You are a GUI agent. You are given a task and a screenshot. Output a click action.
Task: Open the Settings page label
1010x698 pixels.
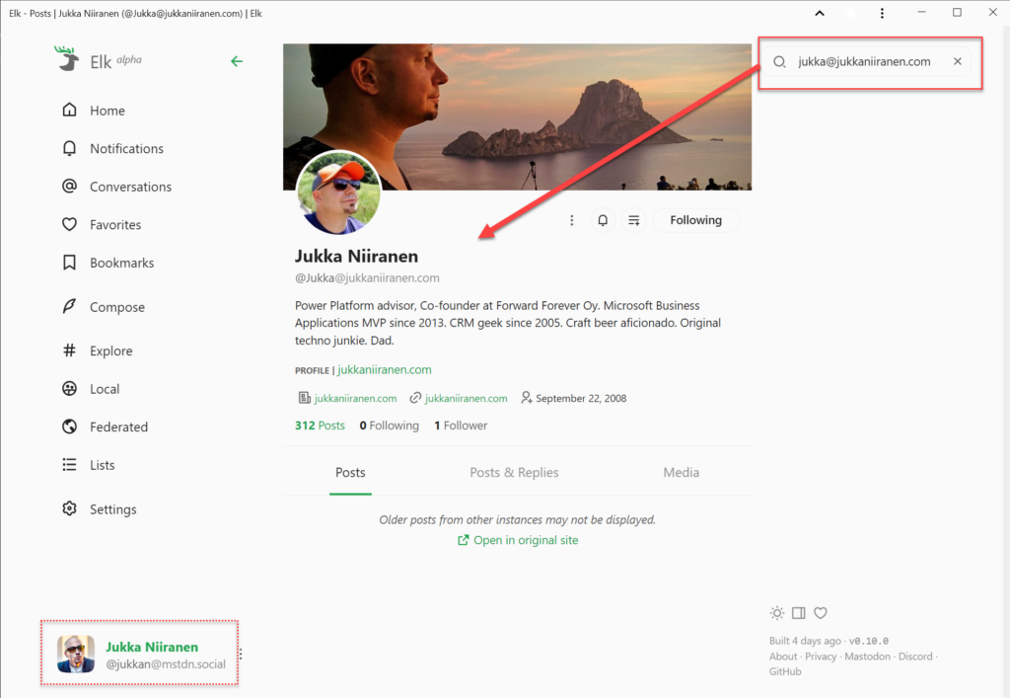tap(112, 509)
